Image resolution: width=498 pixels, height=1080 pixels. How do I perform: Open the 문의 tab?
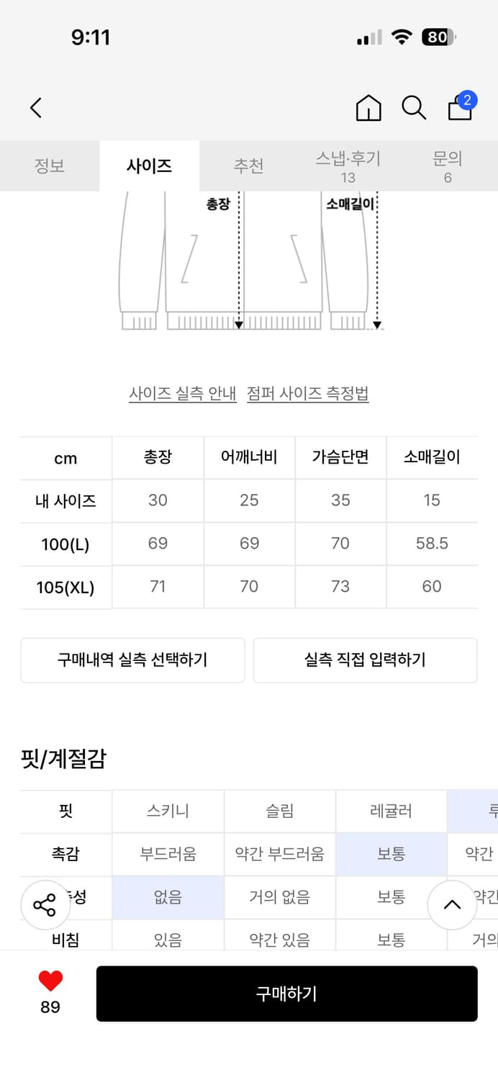pyautogui.click(x=448, y=166)
